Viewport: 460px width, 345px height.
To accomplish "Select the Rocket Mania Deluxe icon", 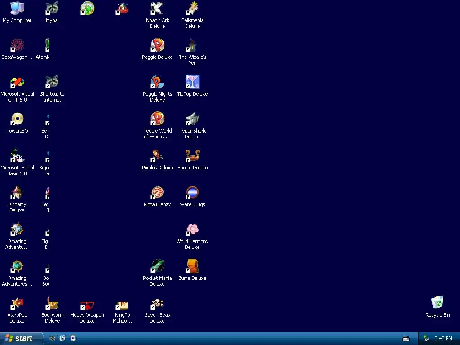I will click(x=157, y=266).
